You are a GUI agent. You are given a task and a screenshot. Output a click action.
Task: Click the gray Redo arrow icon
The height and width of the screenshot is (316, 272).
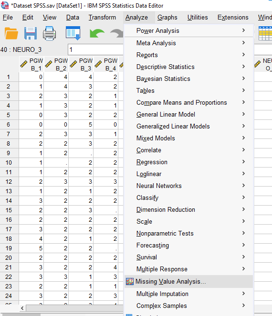pyautogui.click(x=117, y=33)
